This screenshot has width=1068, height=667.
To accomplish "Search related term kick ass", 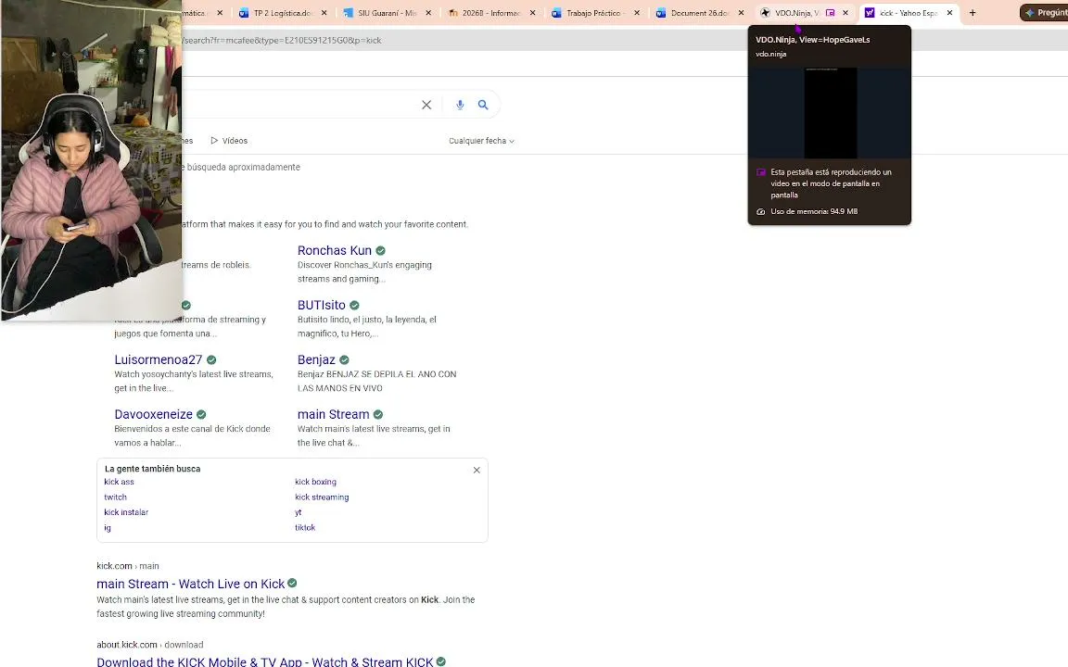I will point(120,482).
